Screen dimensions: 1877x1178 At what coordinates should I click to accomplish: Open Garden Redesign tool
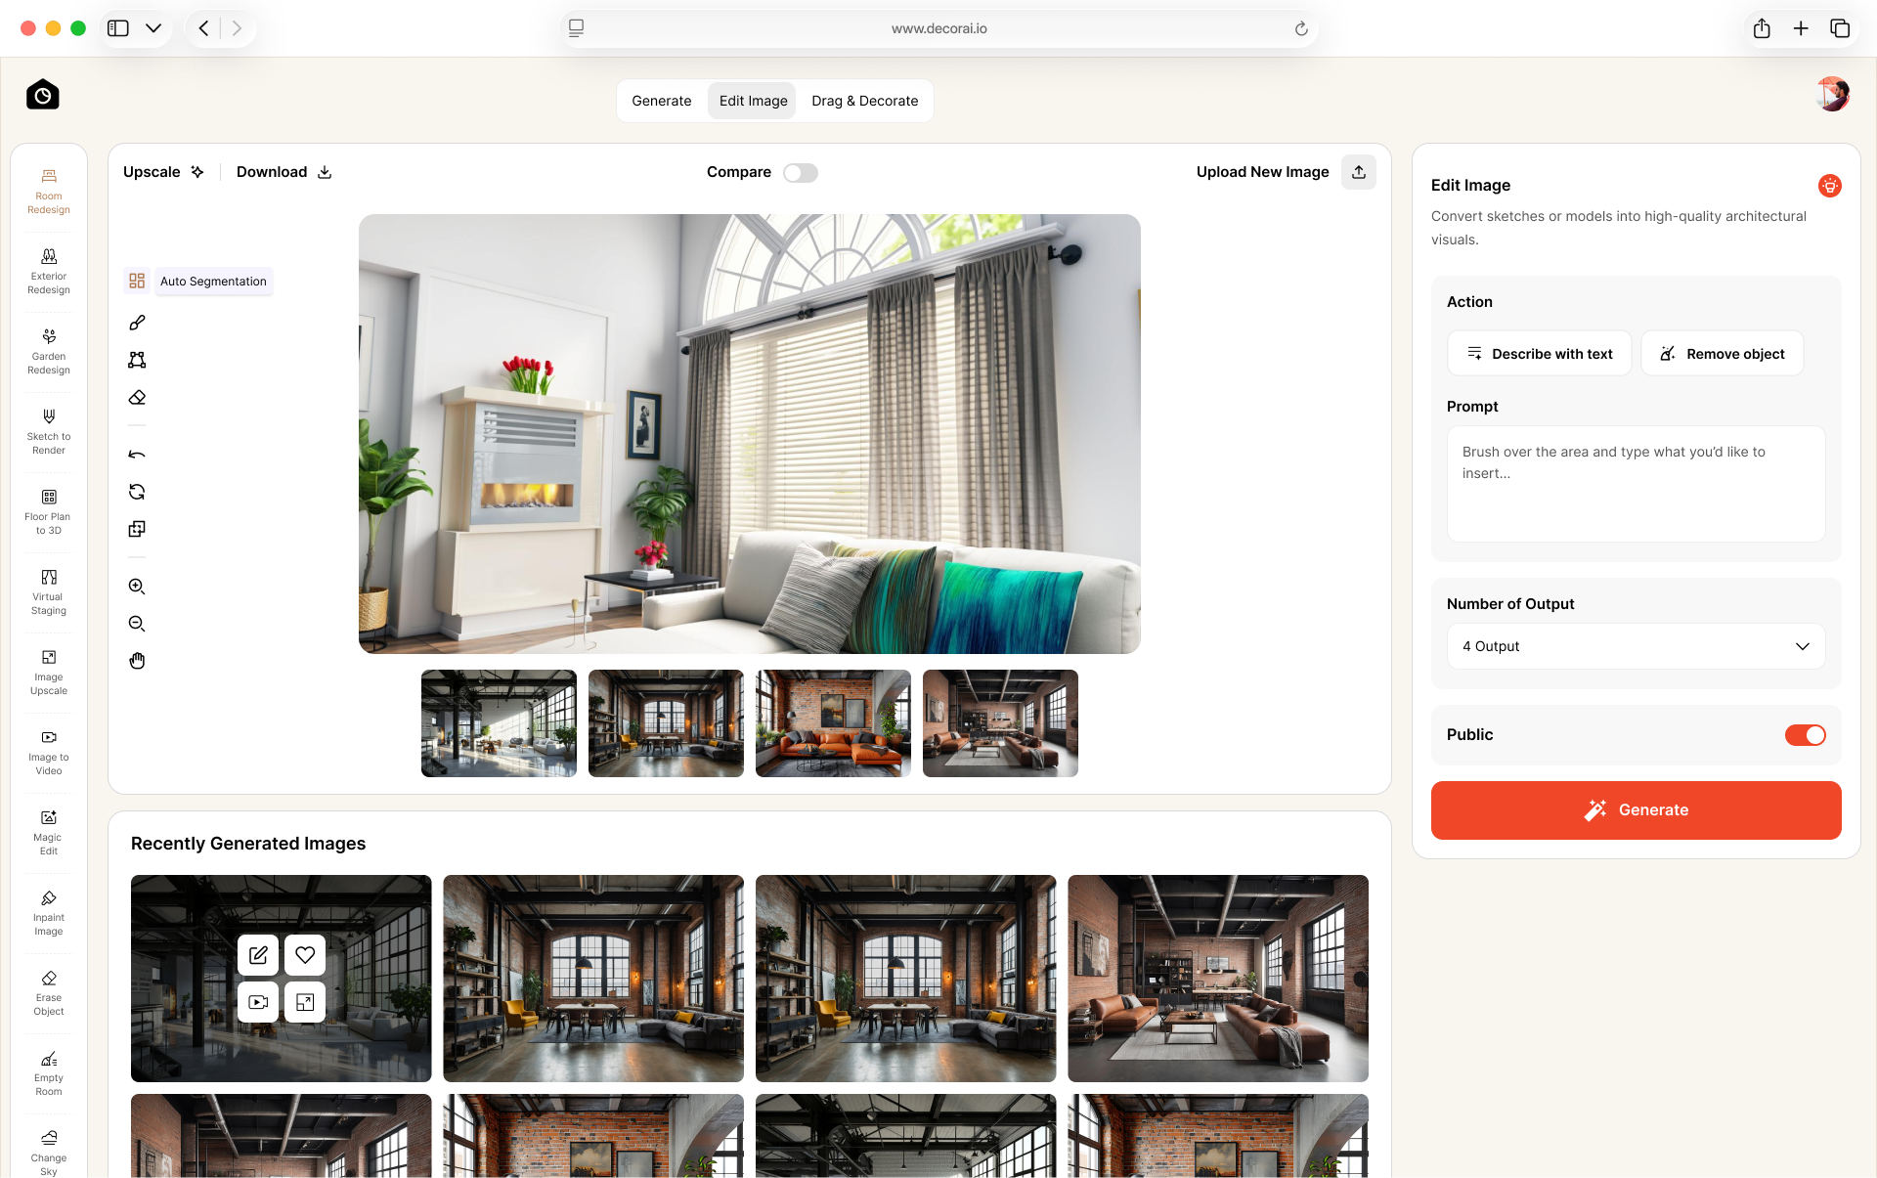49,351
